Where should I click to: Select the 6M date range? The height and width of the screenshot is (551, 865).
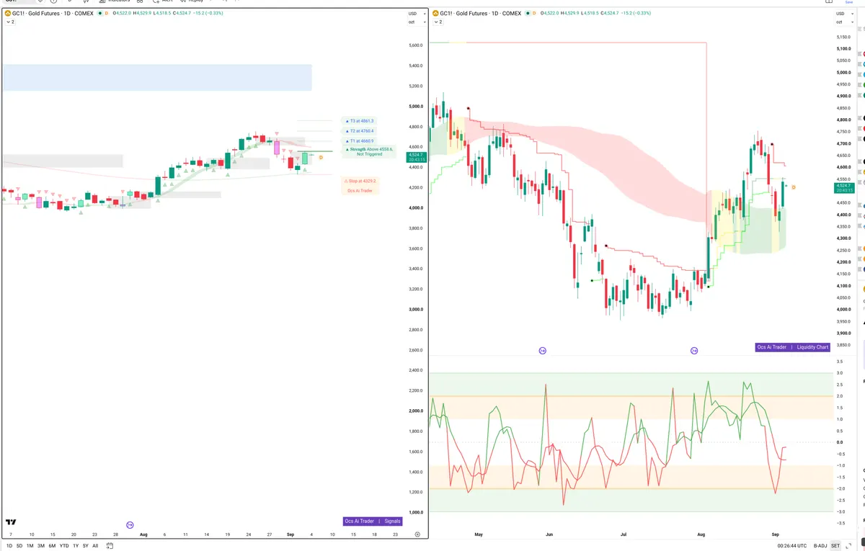[52, 546]
